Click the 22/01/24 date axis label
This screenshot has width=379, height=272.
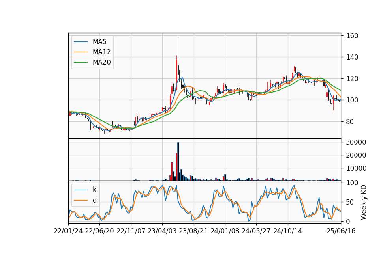point(68,231)
